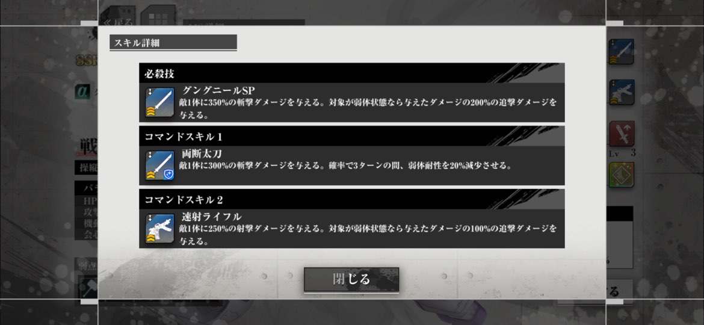Select the dimmed sword skill icon at right edge

pyautogui.click(x=622, y=52)
